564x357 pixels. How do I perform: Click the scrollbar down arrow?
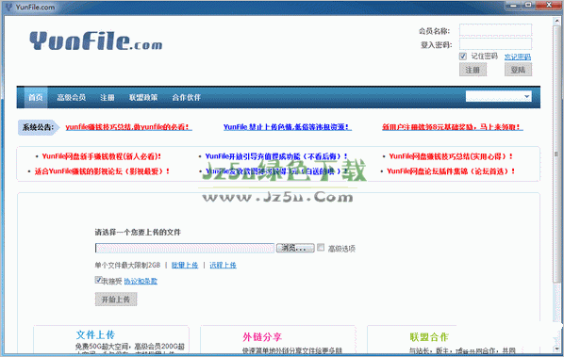[x=556, y=349]
